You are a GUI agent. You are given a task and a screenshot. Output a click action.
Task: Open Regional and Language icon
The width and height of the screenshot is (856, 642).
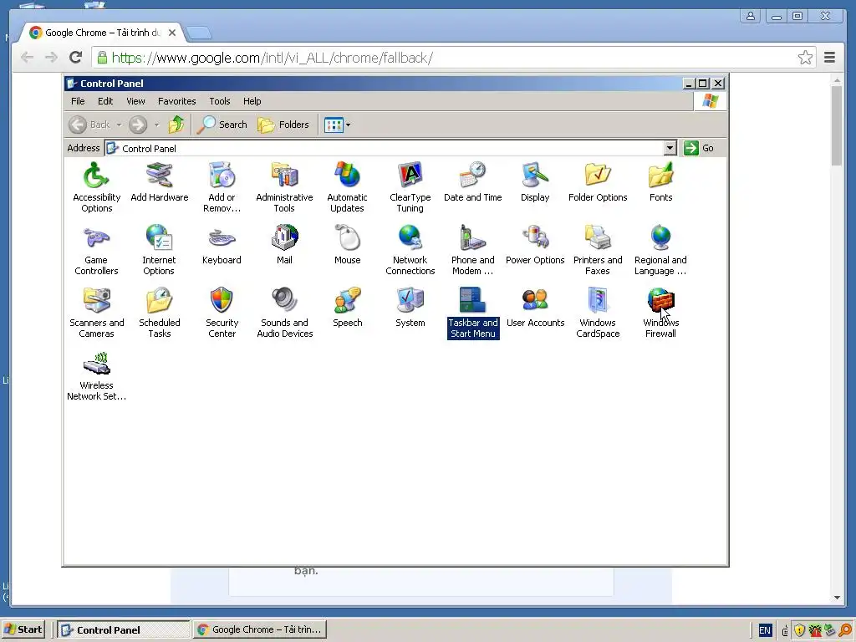tap(660, 250)
